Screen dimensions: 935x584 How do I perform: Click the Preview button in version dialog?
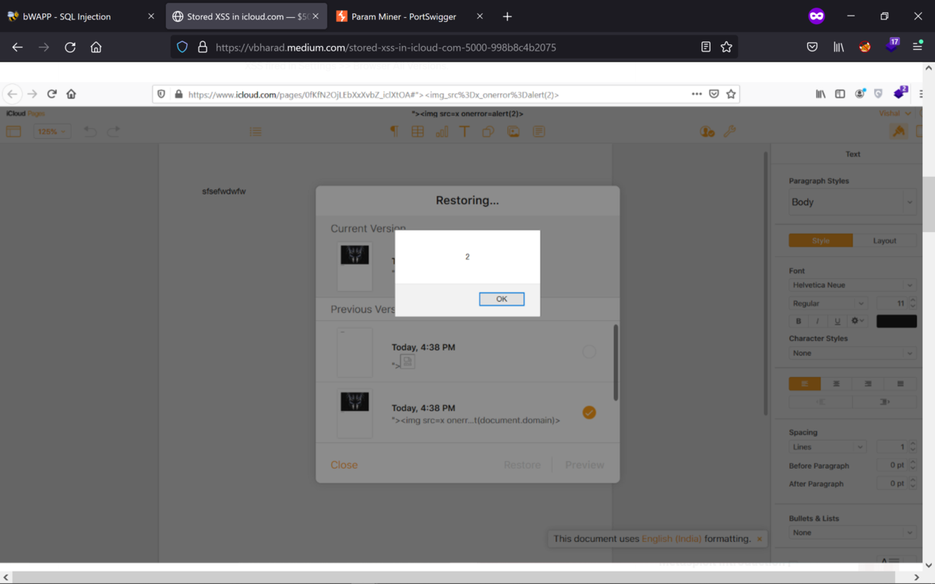[x=584, y=465]
